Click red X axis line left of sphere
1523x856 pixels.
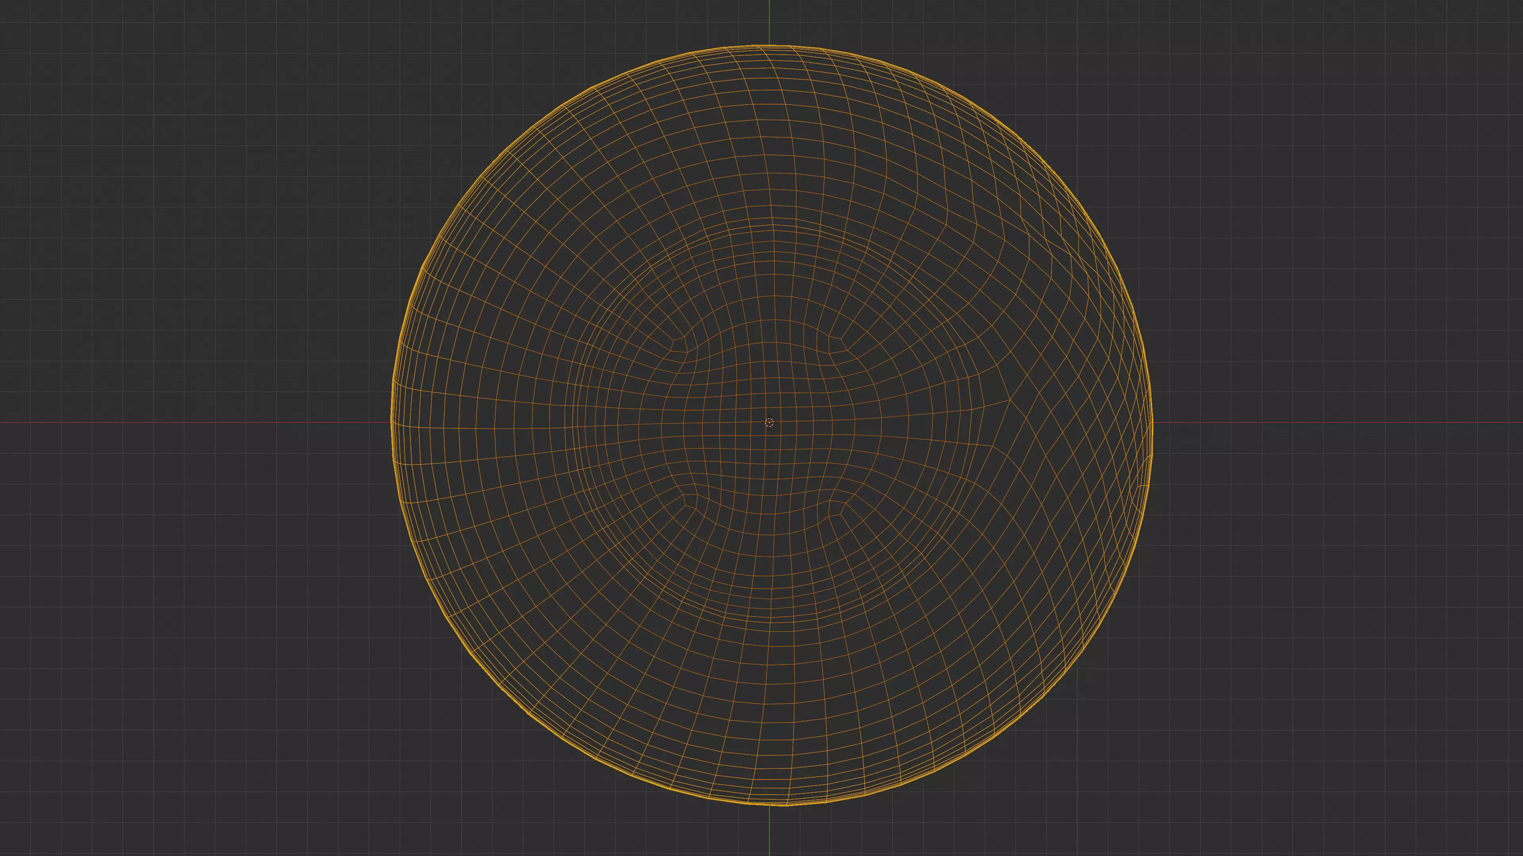[x=195, y=422]
